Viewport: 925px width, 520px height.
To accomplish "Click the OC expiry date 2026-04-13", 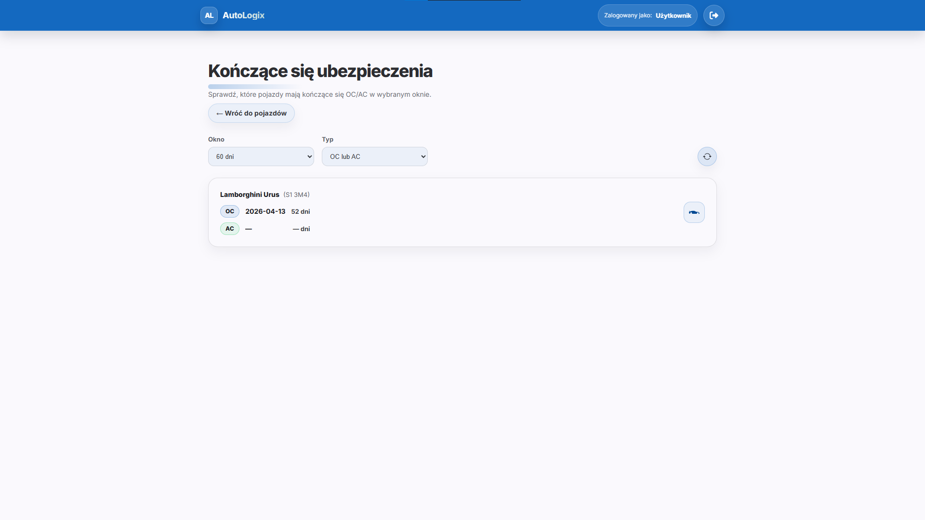I will (265, 211).
